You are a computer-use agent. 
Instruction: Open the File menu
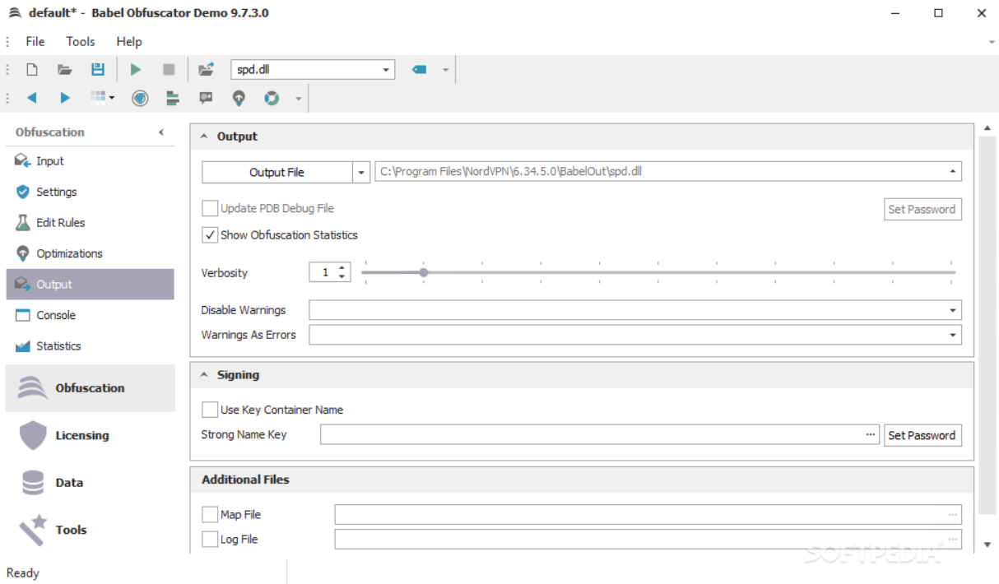[x=35, y=41]
